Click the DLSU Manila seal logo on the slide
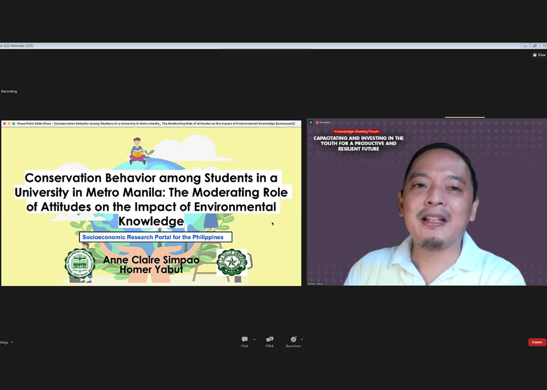The width and height of the screenshot is (547, 390). 231,262
